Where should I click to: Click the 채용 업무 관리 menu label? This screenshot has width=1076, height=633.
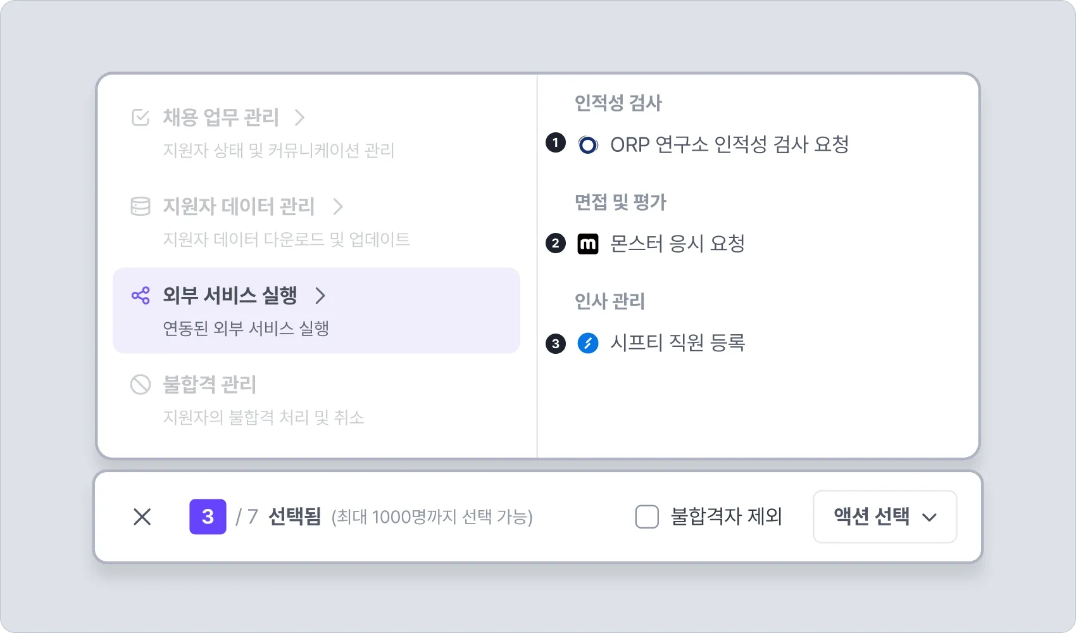[221, 118]
